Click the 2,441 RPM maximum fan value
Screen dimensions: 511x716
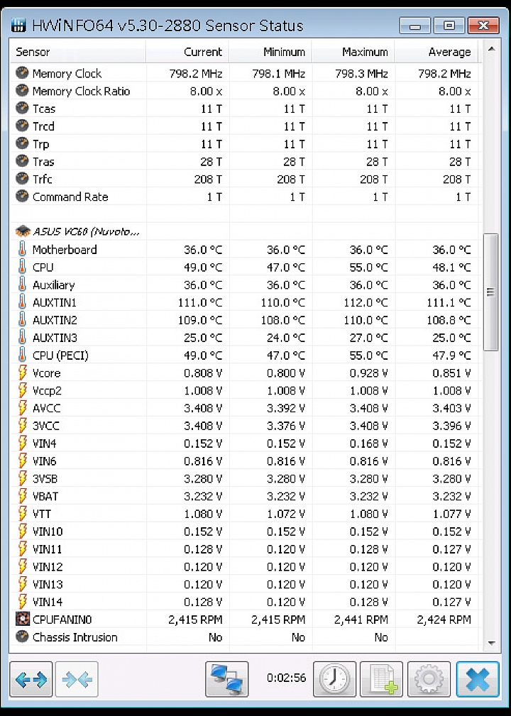click(361, 619)
